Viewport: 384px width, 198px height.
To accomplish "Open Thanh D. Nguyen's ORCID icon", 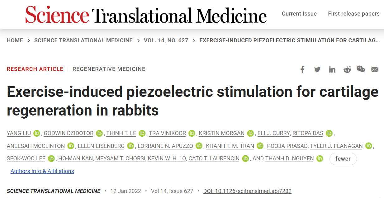I will tap(320, 158).
